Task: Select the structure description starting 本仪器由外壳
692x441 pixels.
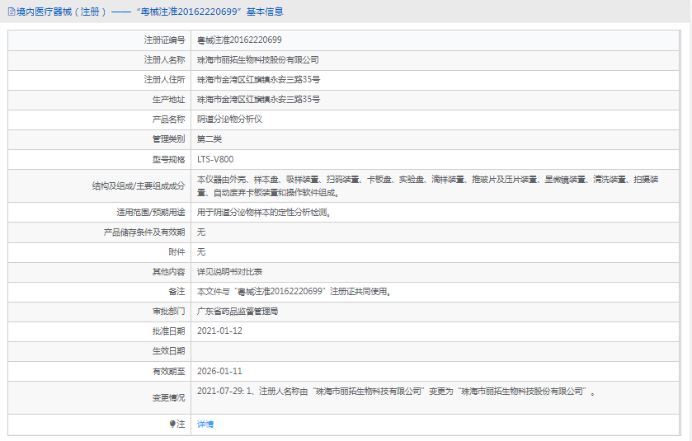Action: click(427, 186)
